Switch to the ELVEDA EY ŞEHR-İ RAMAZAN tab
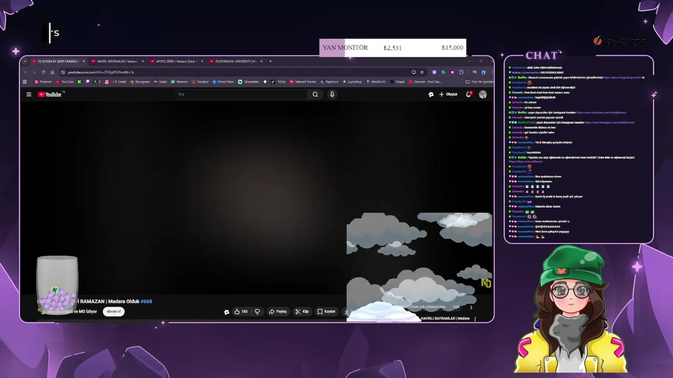The image size is (673, 378). click(x=57, y=61)
